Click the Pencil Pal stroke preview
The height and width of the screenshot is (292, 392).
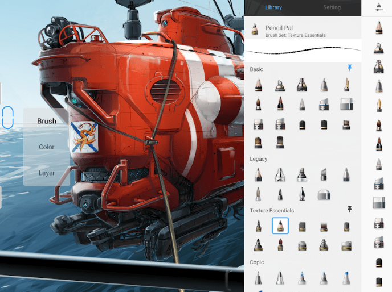303,51
